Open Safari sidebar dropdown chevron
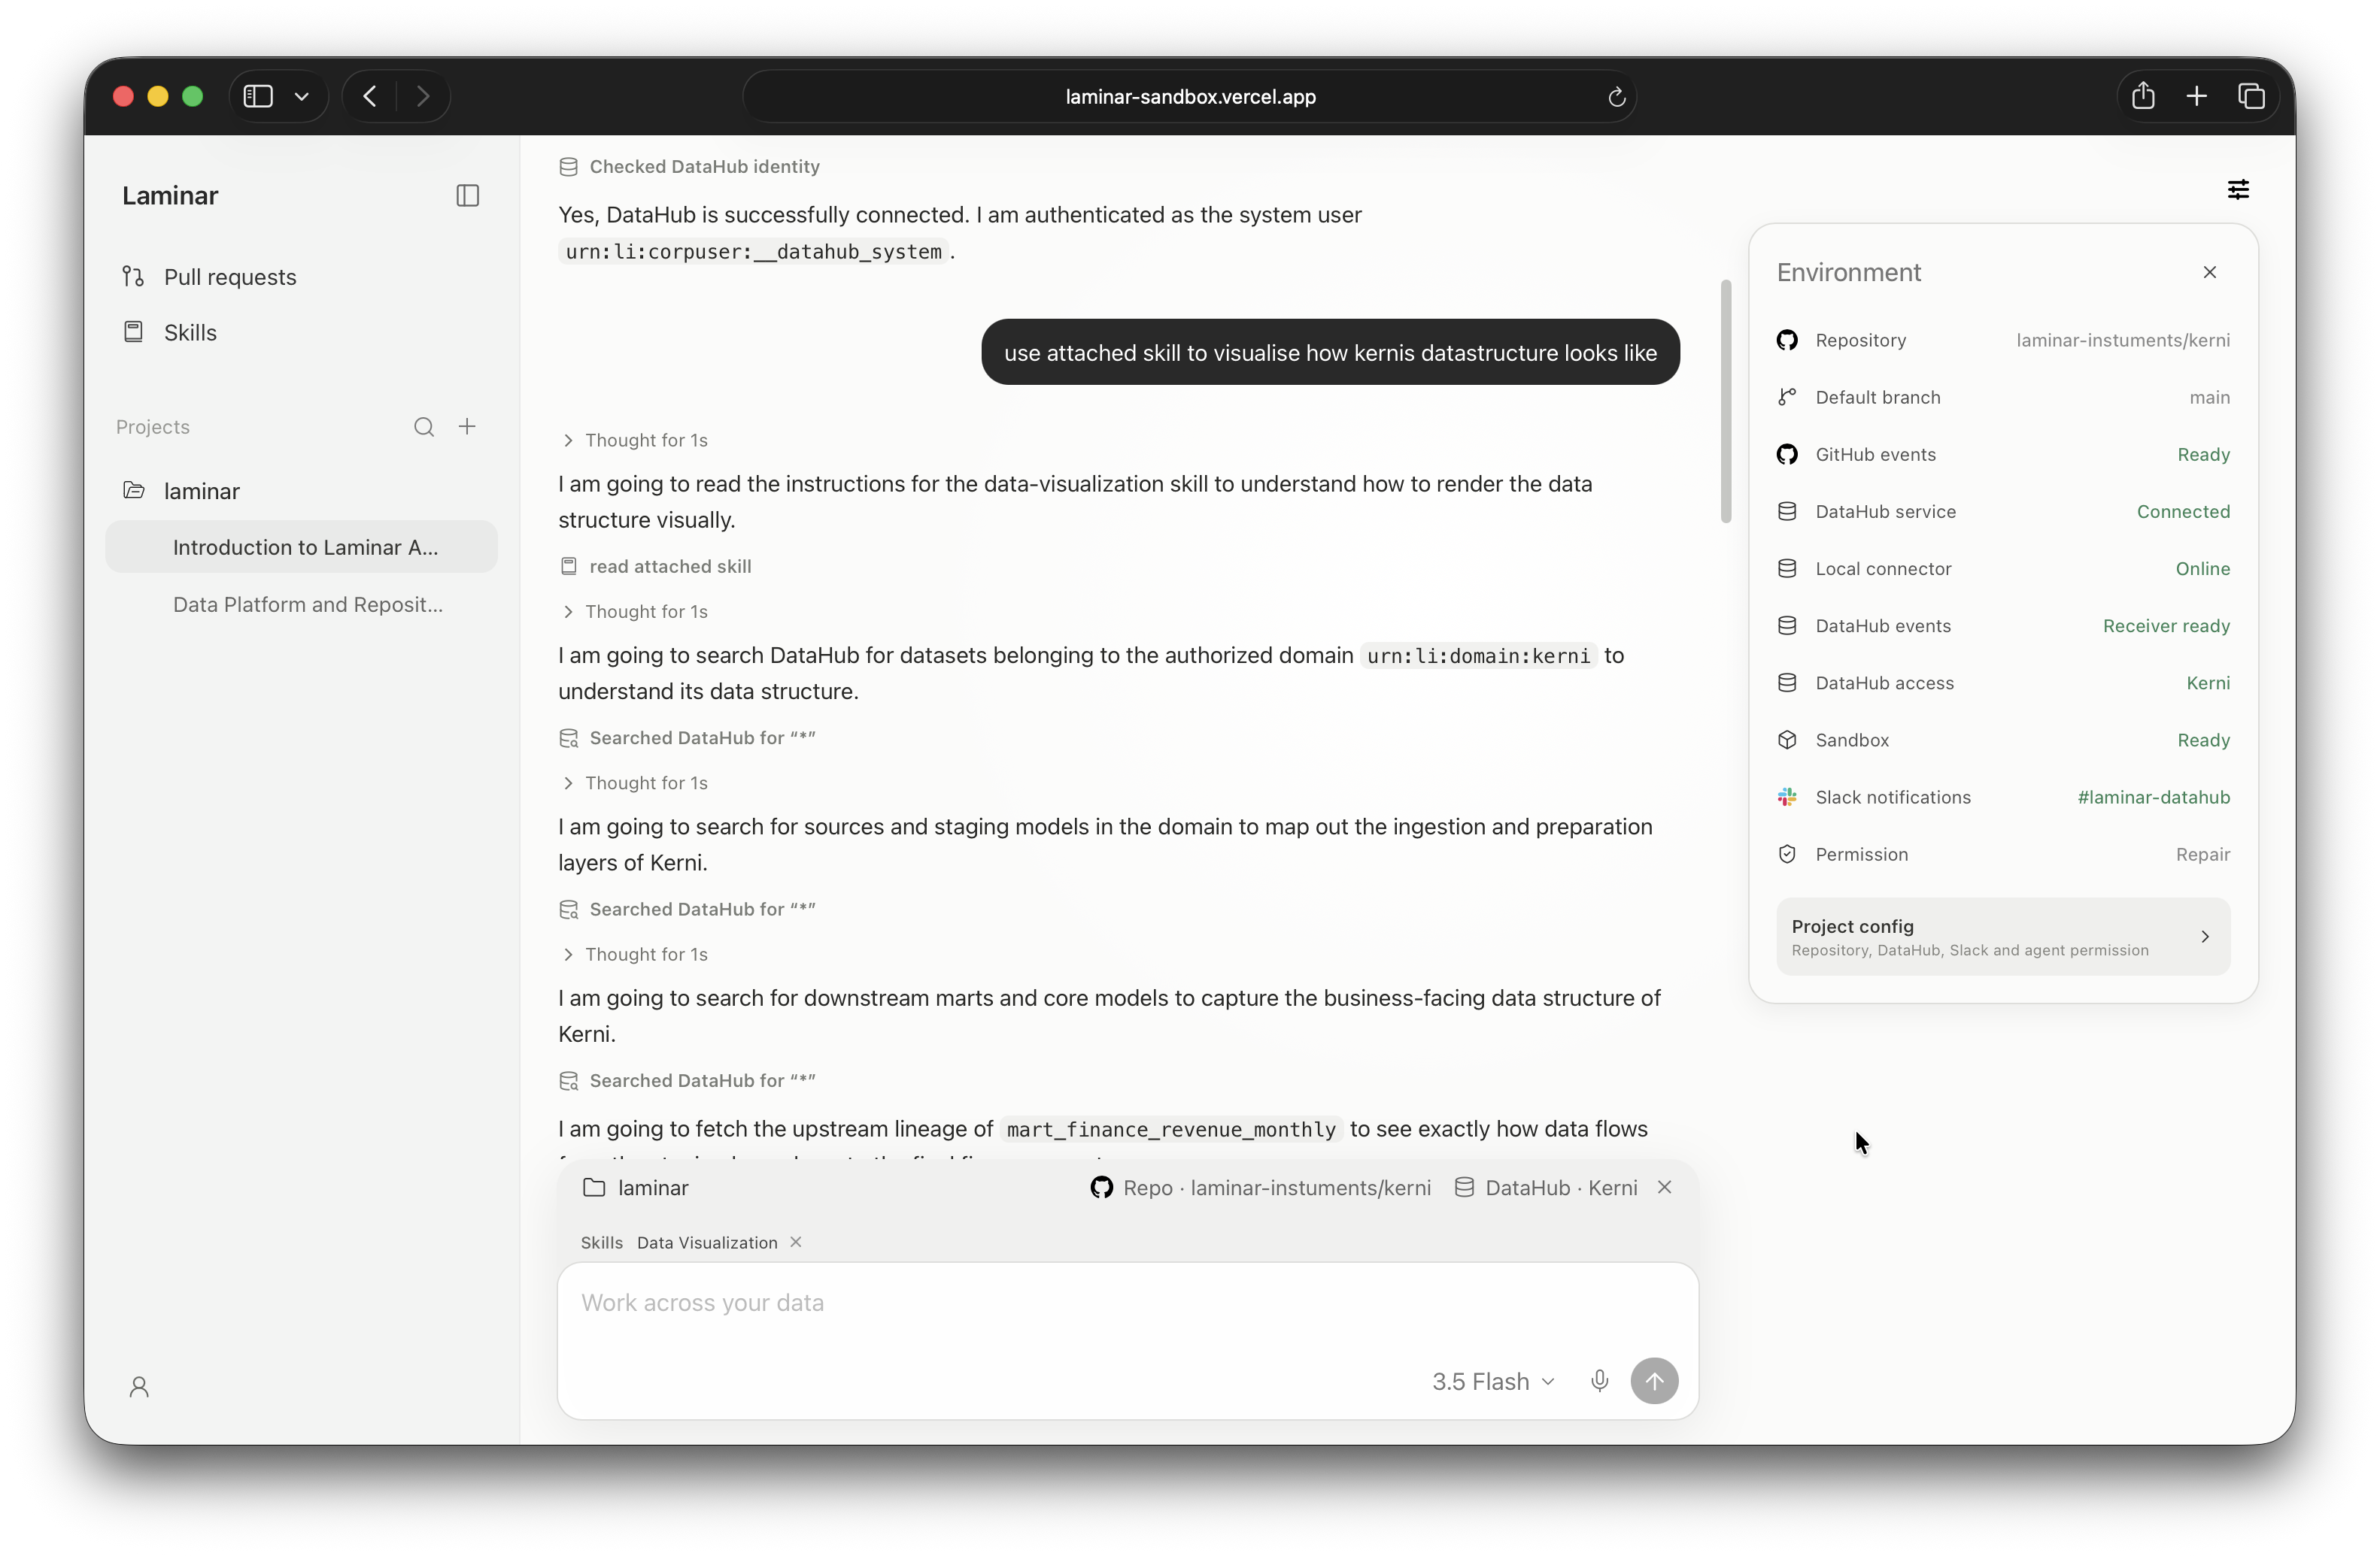This screenshot has width=2380, height=1556. click(301, 96)
